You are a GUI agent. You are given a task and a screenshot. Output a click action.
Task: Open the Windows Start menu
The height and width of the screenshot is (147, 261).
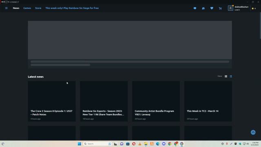[x=80, y=144]
